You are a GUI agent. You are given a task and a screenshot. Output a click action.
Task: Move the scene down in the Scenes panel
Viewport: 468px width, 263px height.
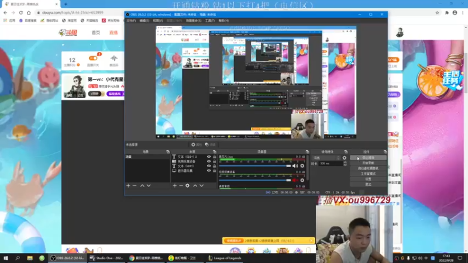(149, 185)
